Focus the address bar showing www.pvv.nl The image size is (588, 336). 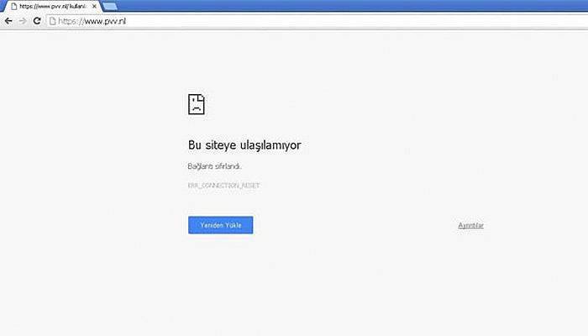click(x=315, y=21)
